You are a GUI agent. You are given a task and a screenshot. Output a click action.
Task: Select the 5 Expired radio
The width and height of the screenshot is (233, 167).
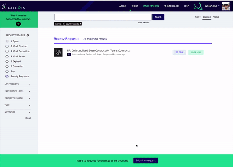pyautogui.click(x=7, y=61)
